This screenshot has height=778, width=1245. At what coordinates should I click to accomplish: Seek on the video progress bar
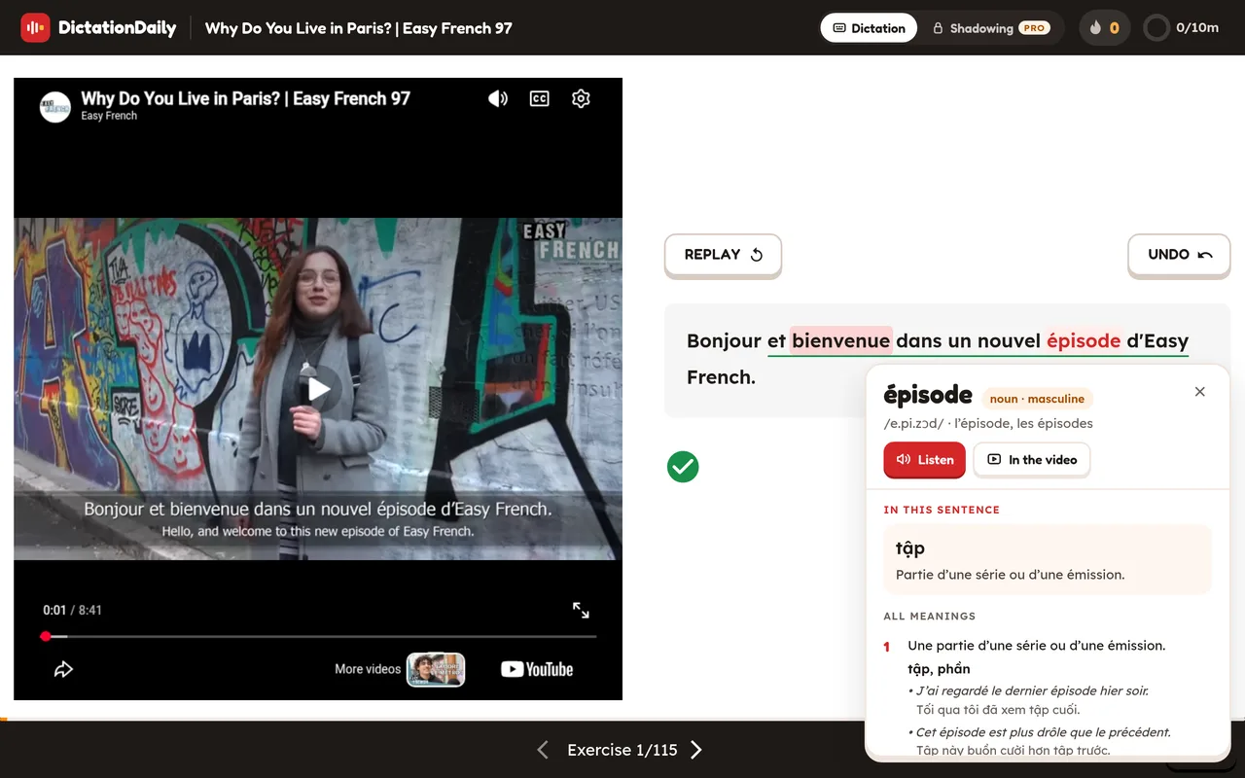318,636
